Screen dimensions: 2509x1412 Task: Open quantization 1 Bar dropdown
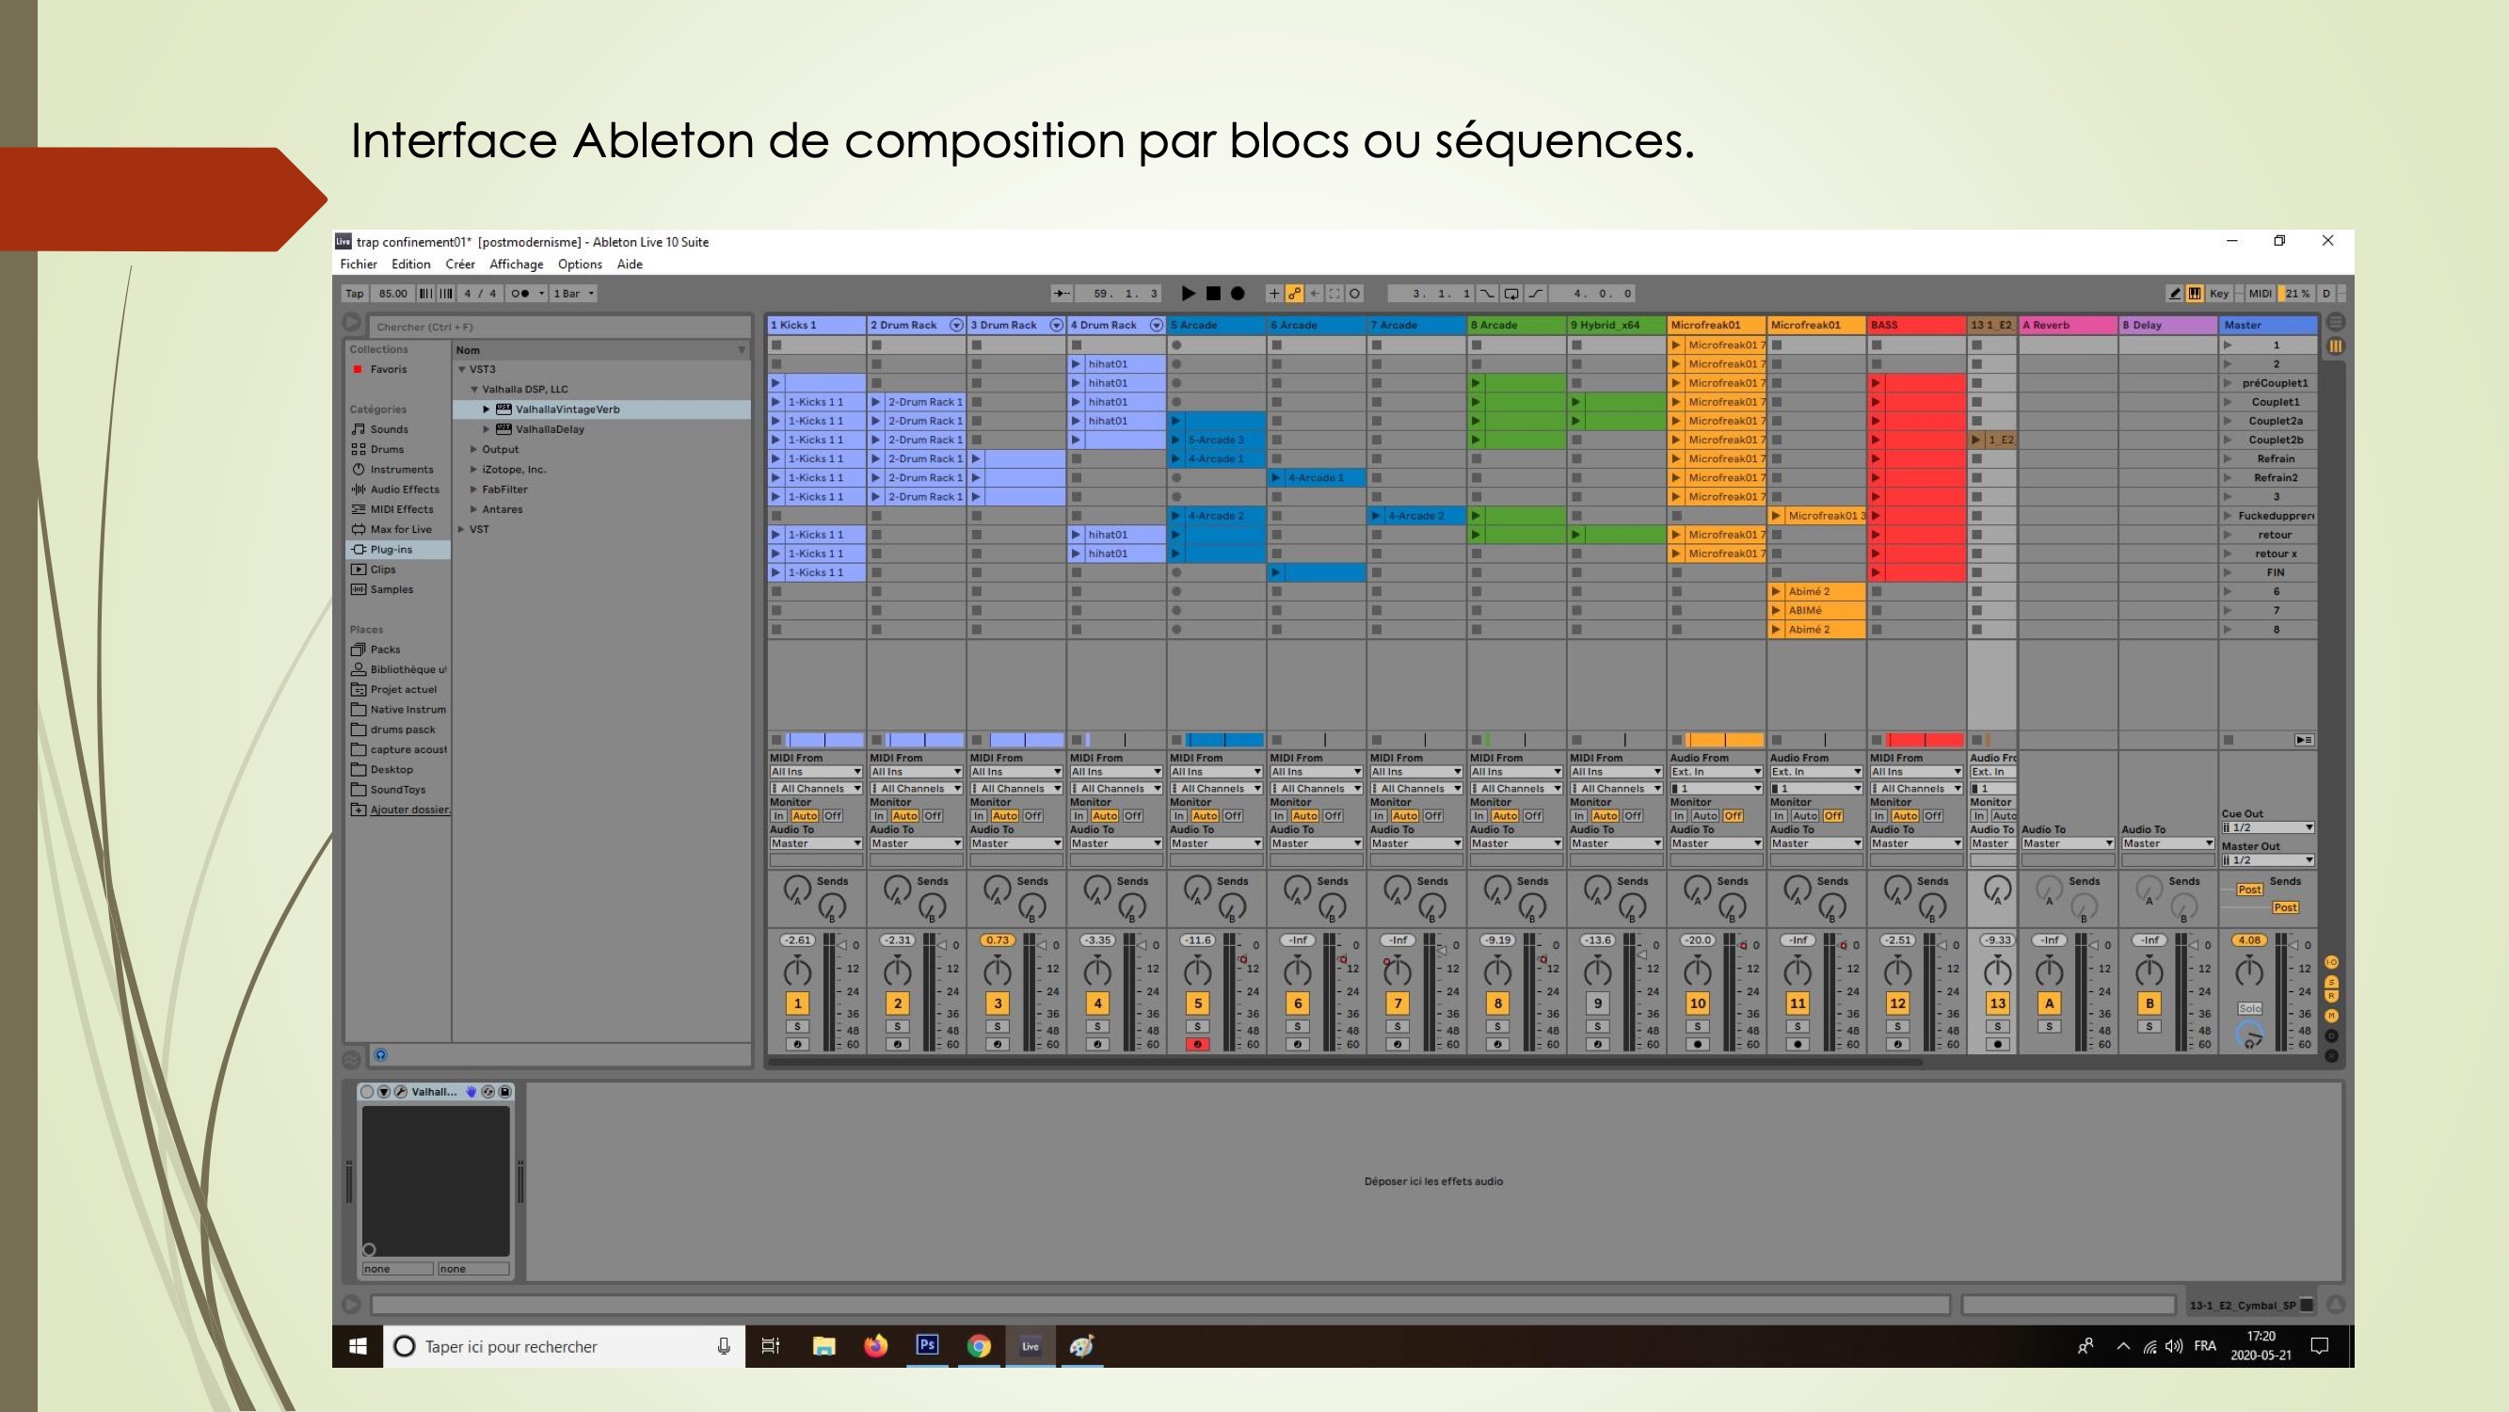(573, 294)
